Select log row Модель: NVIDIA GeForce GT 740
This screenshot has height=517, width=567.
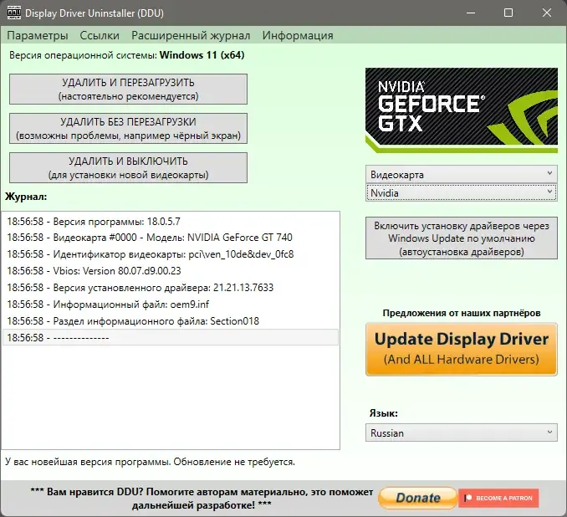click(171, 238)
